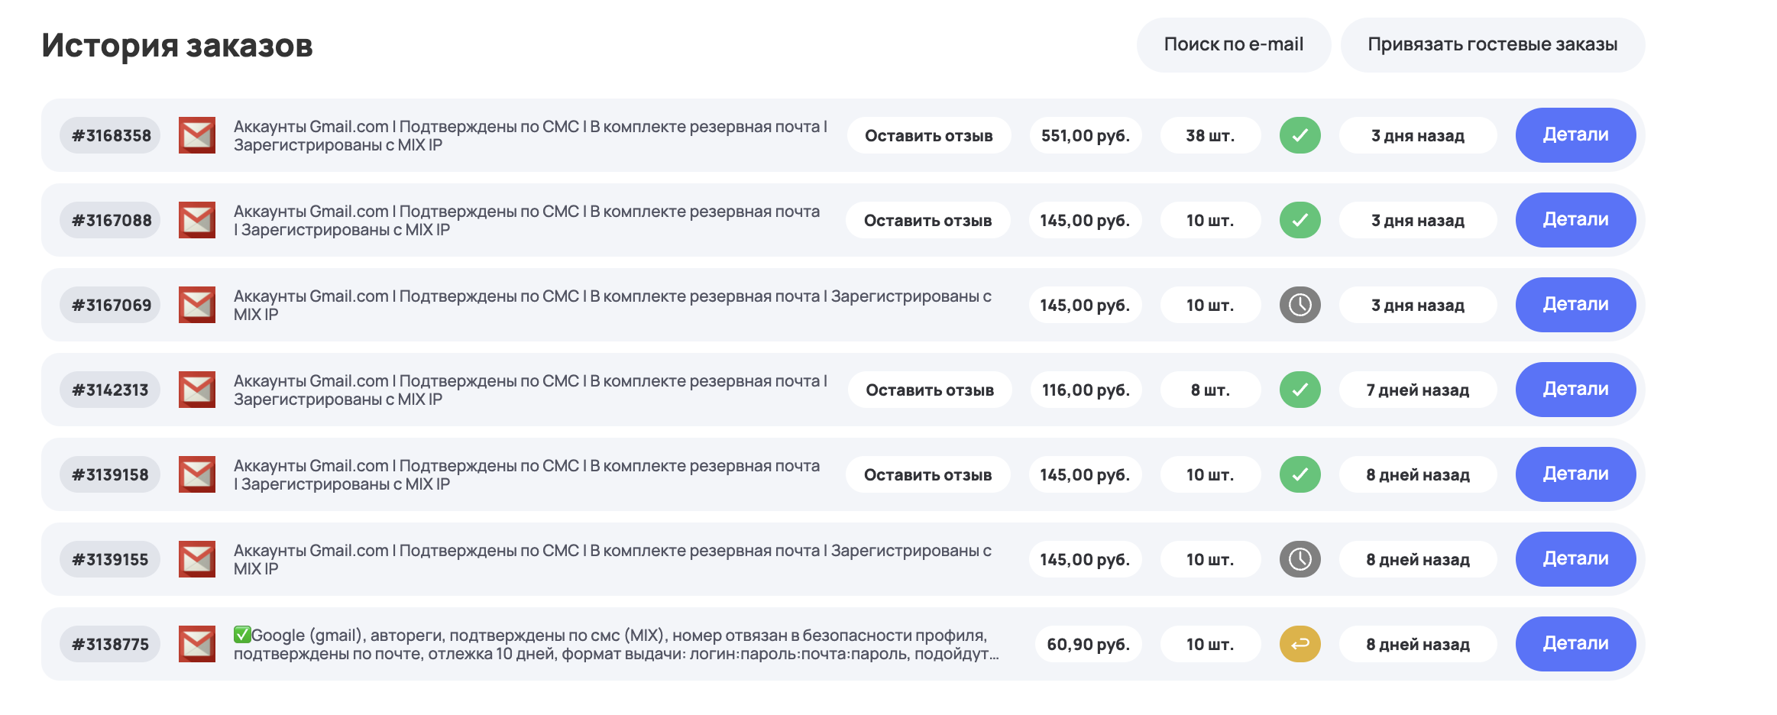The image size is (1777, 715).
Task: Select order number badge #3167088
Action: pos(112,220)
